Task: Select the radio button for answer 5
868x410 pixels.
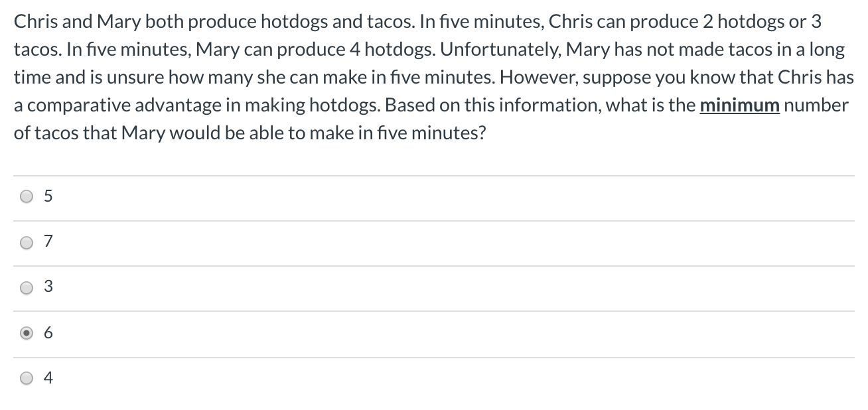Action: click(x=27, y=196)
